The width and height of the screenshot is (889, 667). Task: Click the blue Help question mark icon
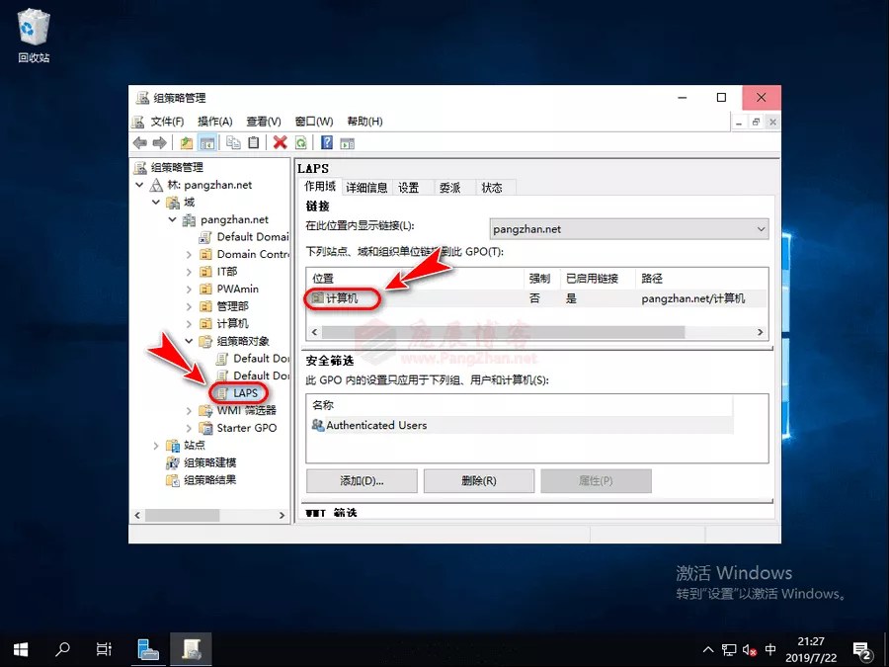click(x=327, y=143)
